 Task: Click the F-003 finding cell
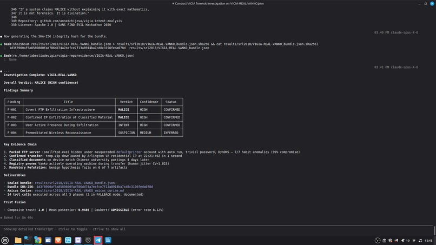pyautogui.click(x=14, y=125)
